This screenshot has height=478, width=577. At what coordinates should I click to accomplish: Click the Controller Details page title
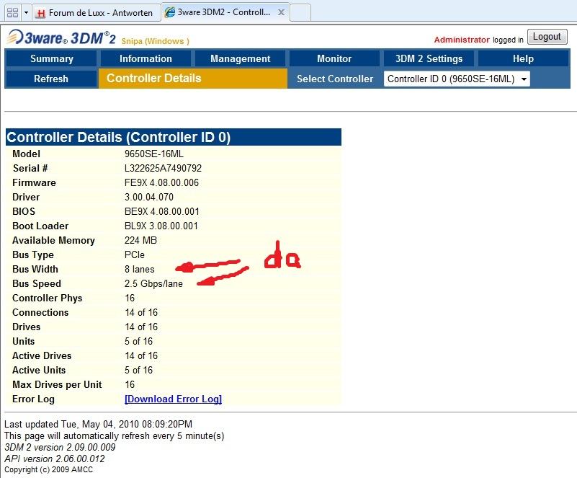click(154, 78)
